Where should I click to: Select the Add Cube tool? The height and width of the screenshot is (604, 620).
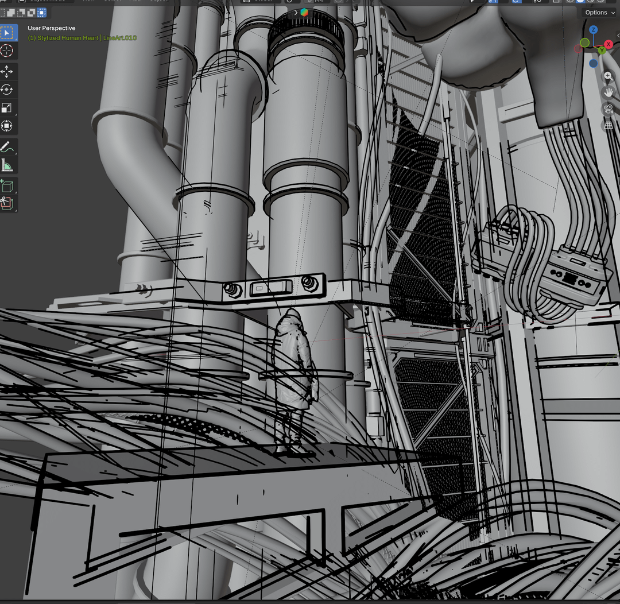(7, 186)
